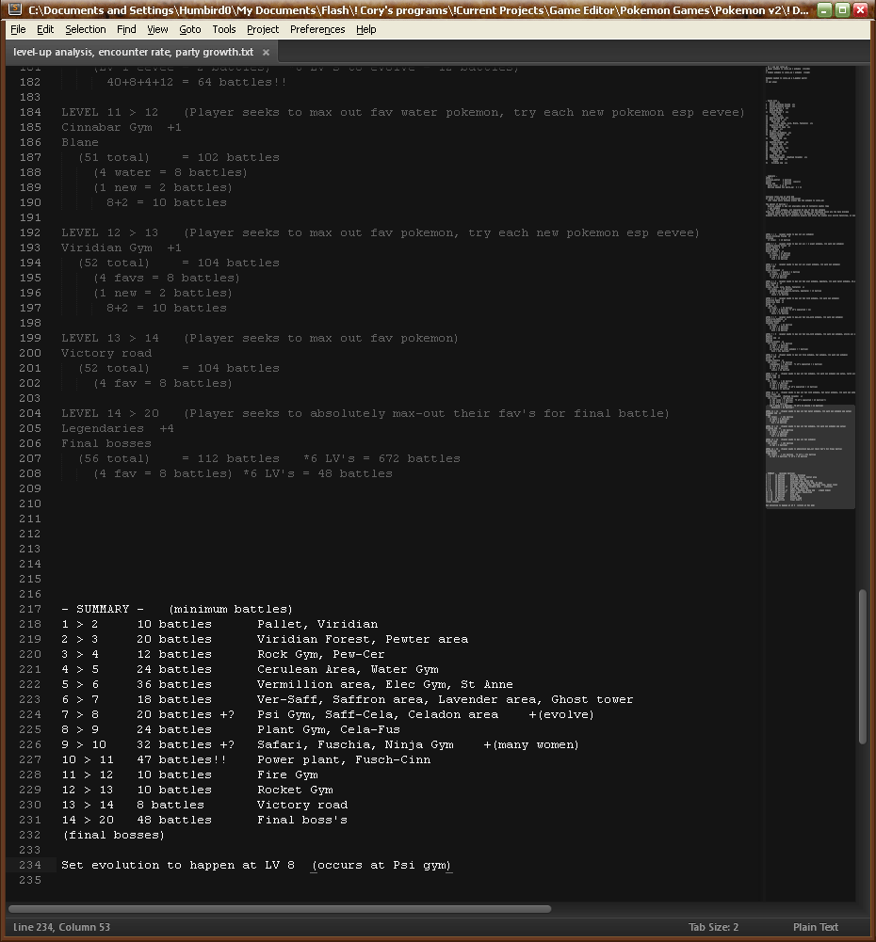Open the Find menu
Screen dimensions: 876x942
point(126,29)
